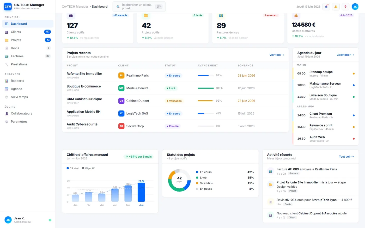Click the ÉCHÉANCE column header
This screenshot has height=228, width=365.
tap(245, 65)
